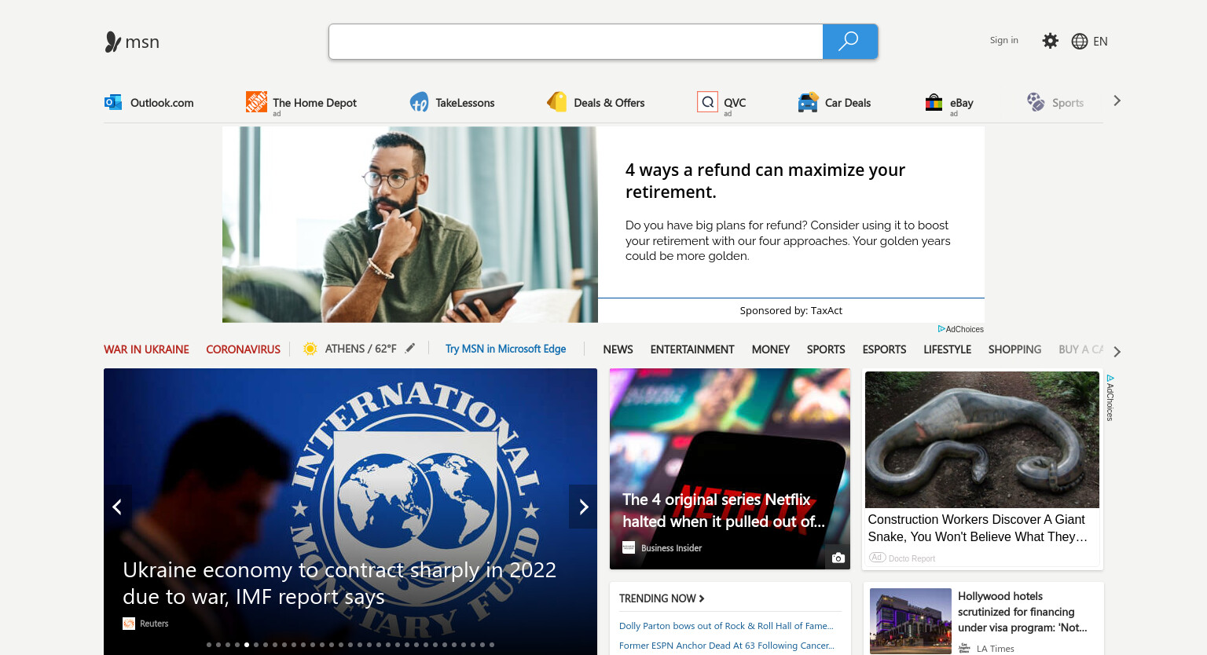Screen dimensions: 1207x655
Task: Open the CORONAVIRUS link
Action: point(243,349)
